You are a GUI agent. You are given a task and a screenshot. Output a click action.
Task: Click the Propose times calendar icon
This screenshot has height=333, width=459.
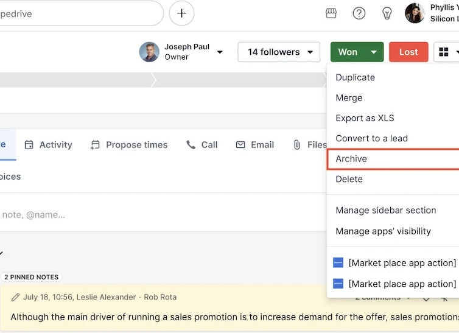pos(95,145)
